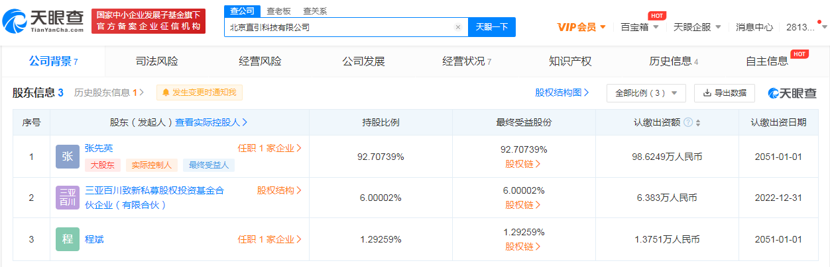This screenshot has height=267, width=830.
Task: Open 任职 1 家企业 for 张先英
Action: point(270,148)
